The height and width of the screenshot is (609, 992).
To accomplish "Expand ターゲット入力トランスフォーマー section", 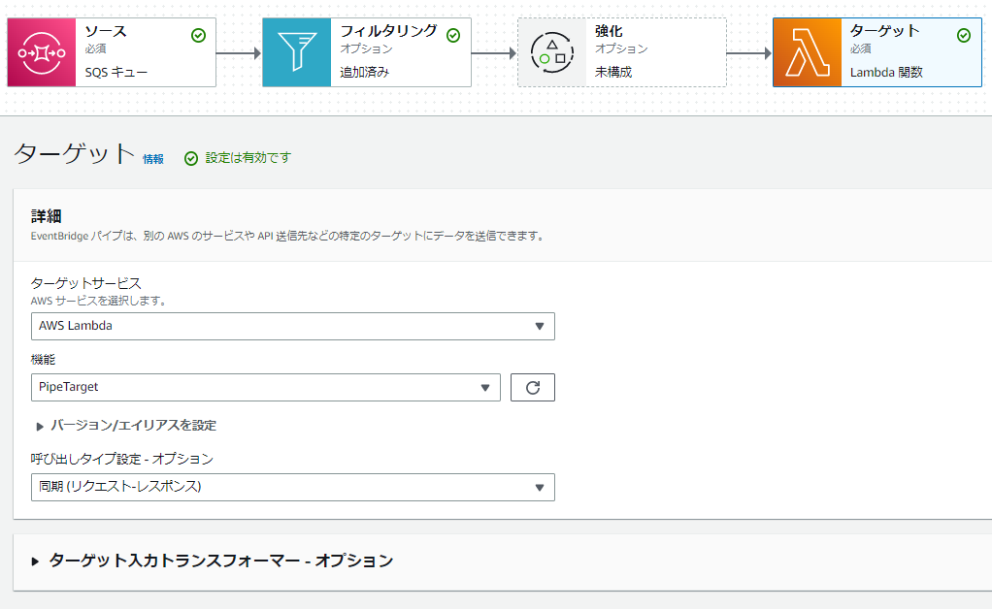I will [x=213, y=561].
